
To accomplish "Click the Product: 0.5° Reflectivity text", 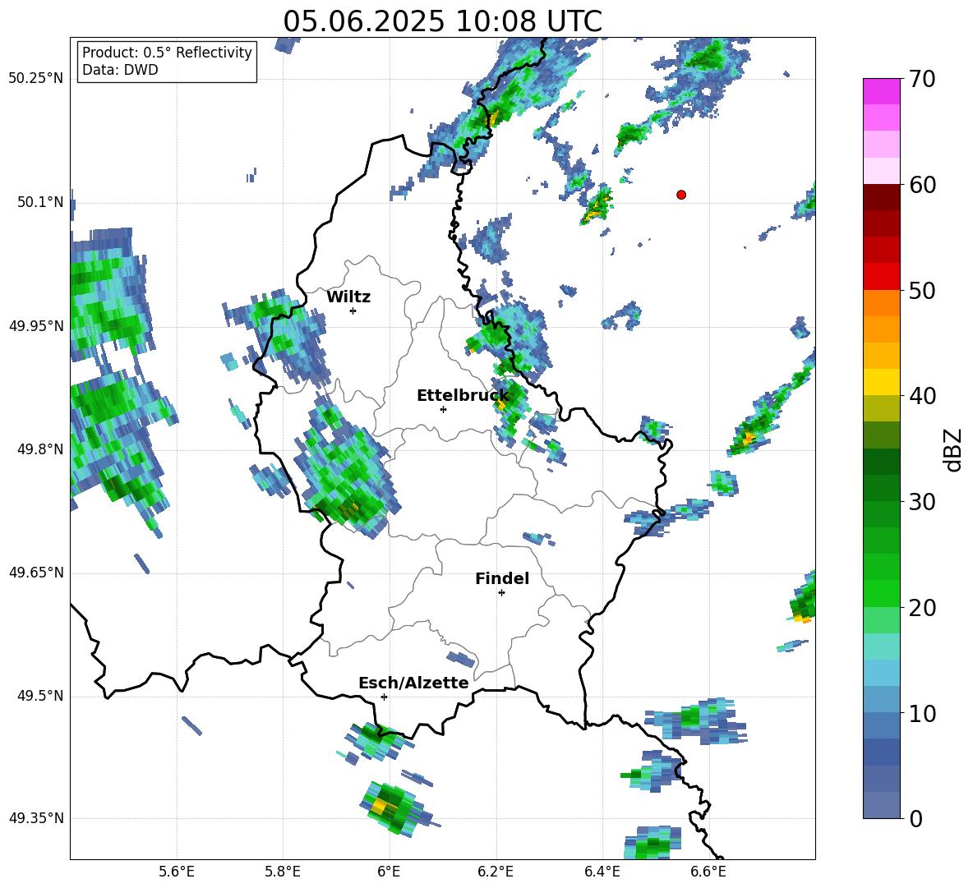I will [x=167, y=52].
